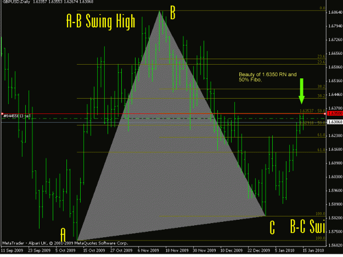Click the yellow "A" point label

63,235
